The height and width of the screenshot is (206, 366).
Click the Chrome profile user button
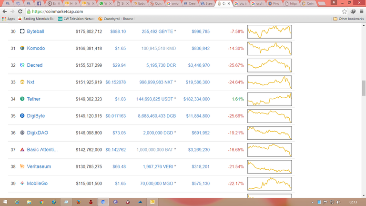(x=334, y=2)
